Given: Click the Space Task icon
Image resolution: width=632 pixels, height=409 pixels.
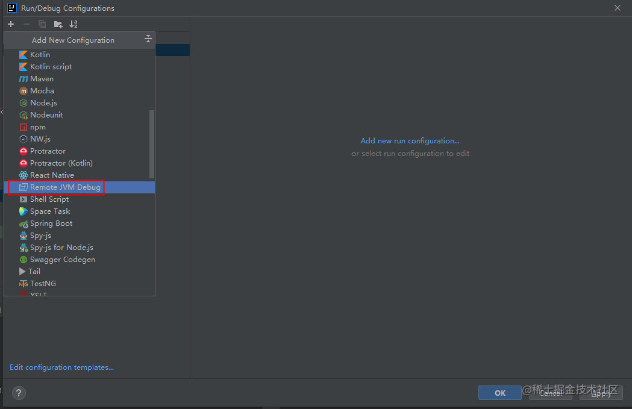Looking at the screenshot, I should [x=23, y=211].
